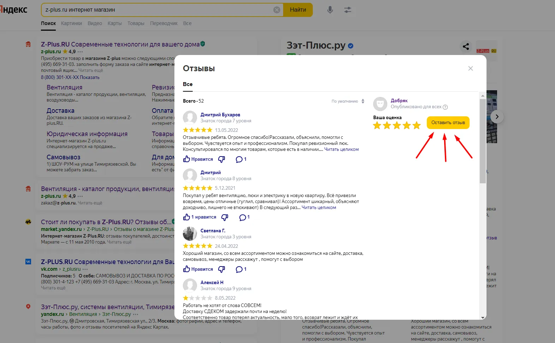Open the vk.com Z-PLUS.RU result title

(x=108, y=262)
